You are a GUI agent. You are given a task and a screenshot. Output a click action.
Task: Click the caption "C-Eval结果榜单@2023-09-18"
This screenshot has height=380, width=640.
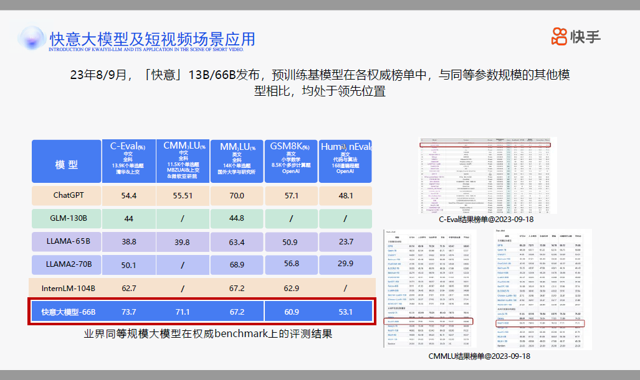[486, 220]
